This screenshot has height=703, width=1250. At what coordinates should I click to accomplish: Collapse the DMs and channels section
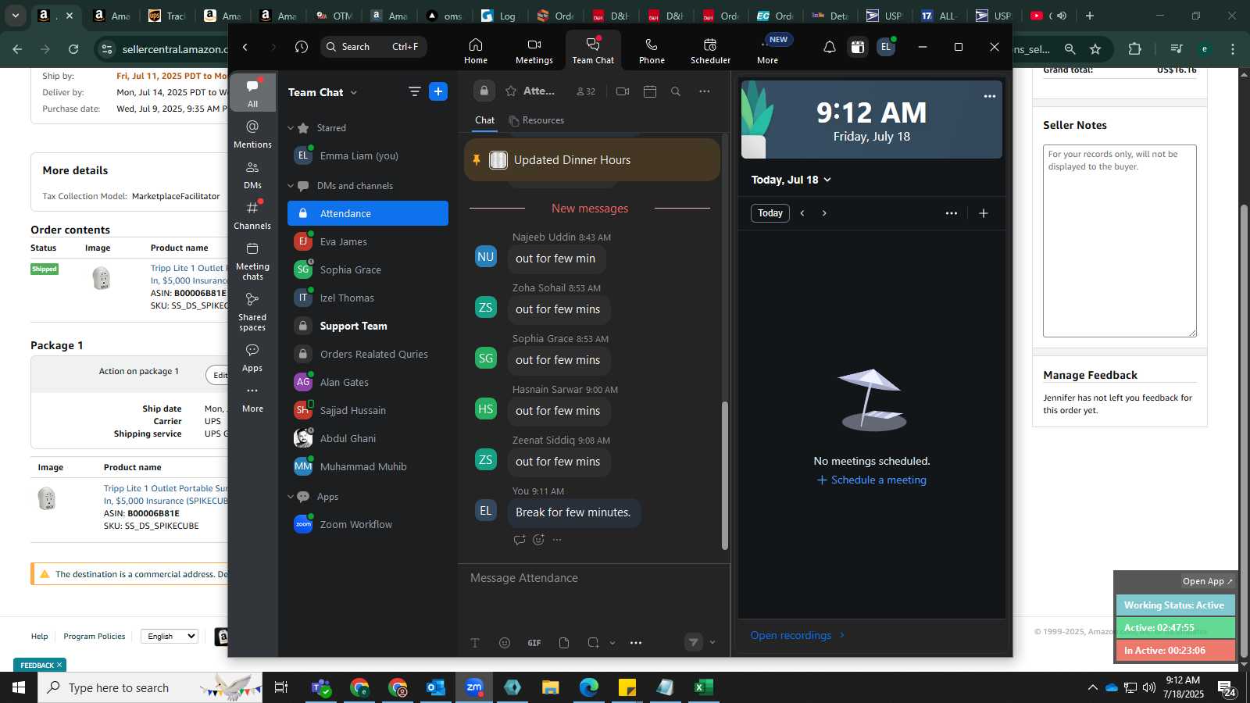point(291,186)
